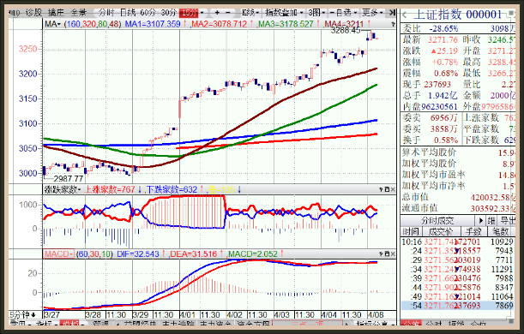Open the 诊股 stock diagnosis menu
The image size is (524, 334).
[x=33, y=13]
